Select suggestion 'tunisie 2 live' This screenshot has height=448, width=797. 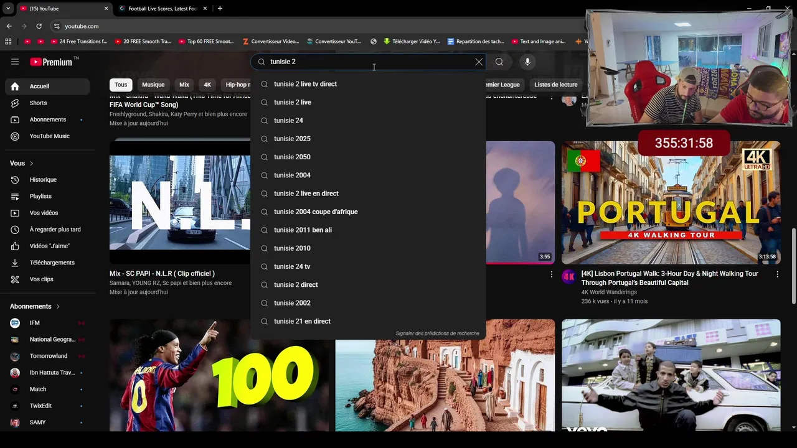(368, 102)
